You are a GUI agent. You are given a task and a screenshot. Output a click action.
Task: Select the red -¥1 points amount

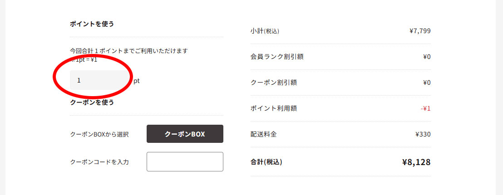tap(425, 108)
